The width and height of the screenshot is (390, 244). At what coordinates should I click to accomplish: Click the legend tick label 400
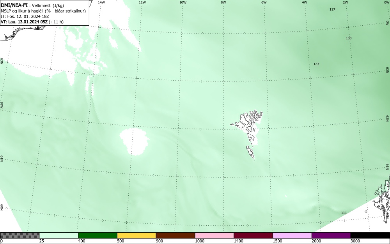coord(82,241)
